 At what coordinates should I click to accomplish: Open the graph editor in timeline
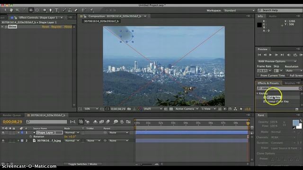[x=128, y=122]
